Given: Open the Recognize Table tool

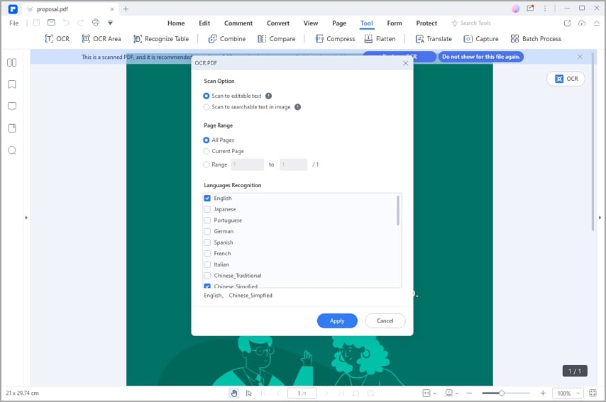Looking at the screenshot, I should (x=161, y=38).
